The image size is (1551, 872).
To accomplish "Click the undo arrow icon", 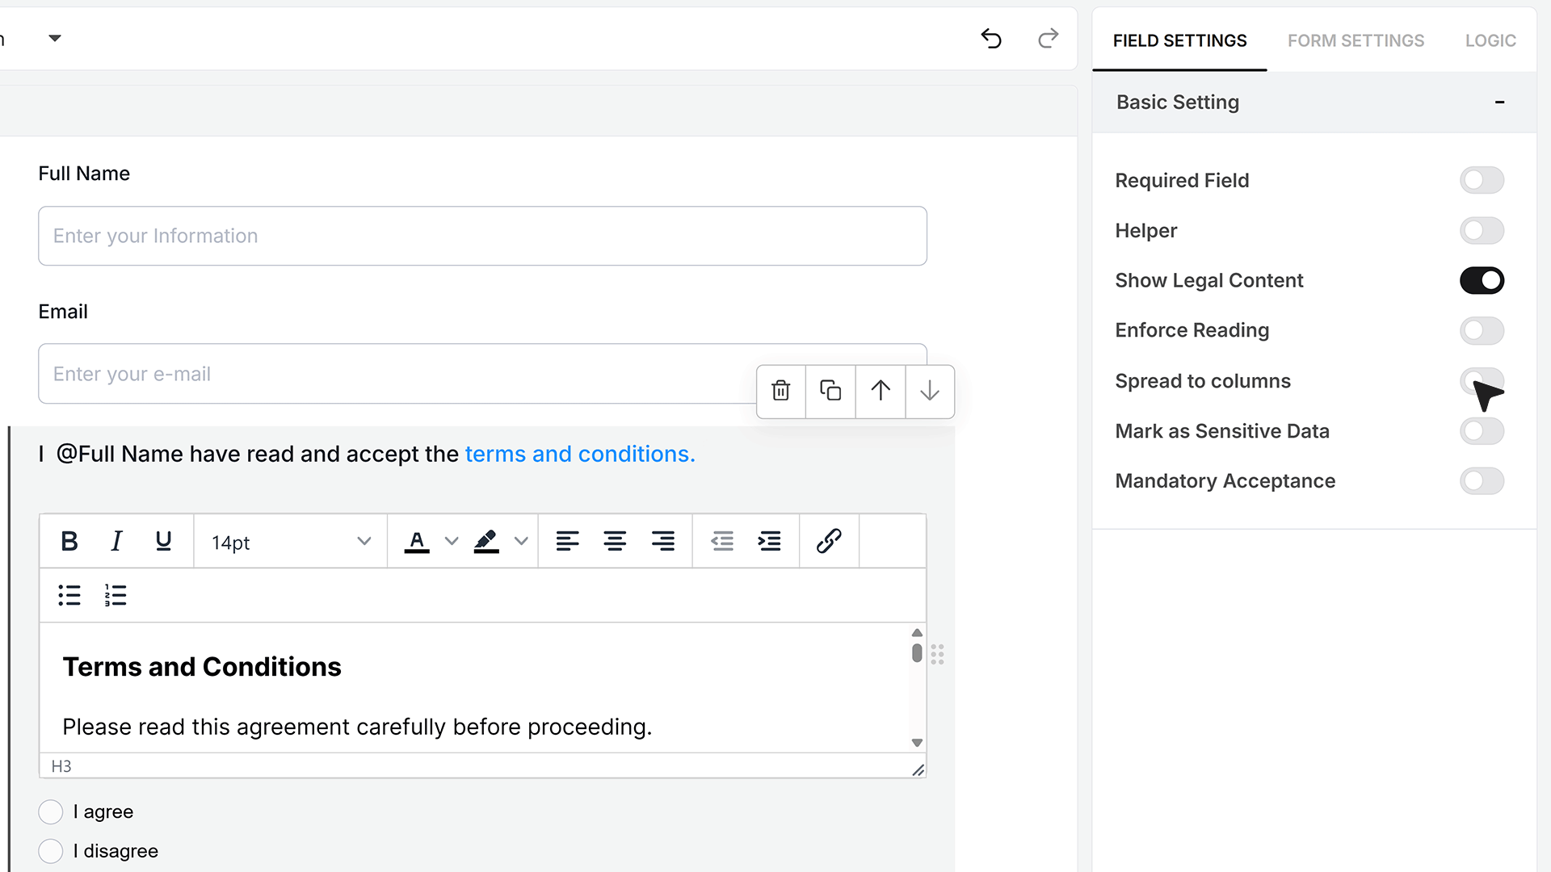I will click(991, 38).
